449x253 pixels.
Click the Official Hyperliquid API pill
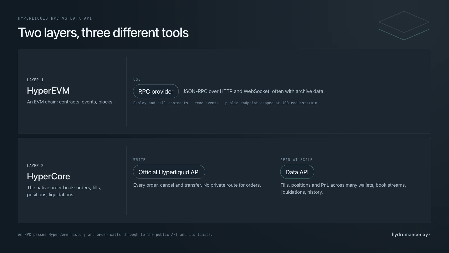click(x=169, y=172)
